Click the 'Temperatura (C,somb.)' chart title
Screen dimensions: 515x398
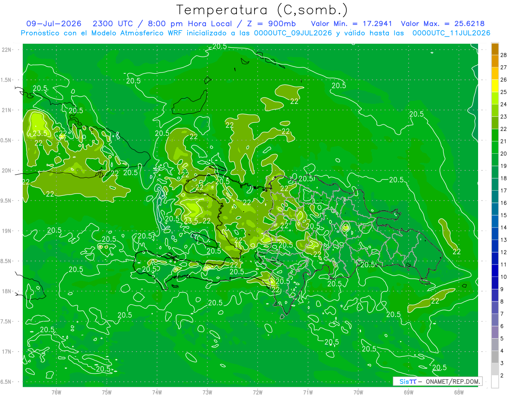click(262, 10)
